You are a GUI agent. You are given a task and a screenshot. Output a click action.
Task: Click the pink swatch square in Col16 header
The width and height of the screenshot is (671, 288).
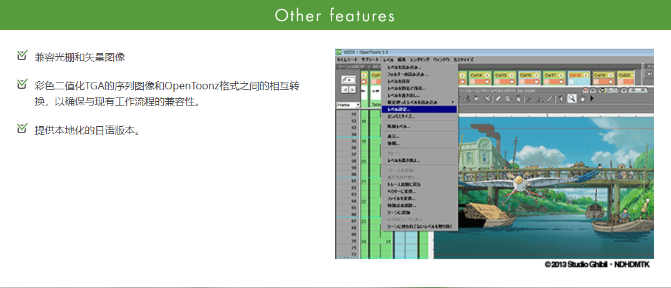point(522,82)
